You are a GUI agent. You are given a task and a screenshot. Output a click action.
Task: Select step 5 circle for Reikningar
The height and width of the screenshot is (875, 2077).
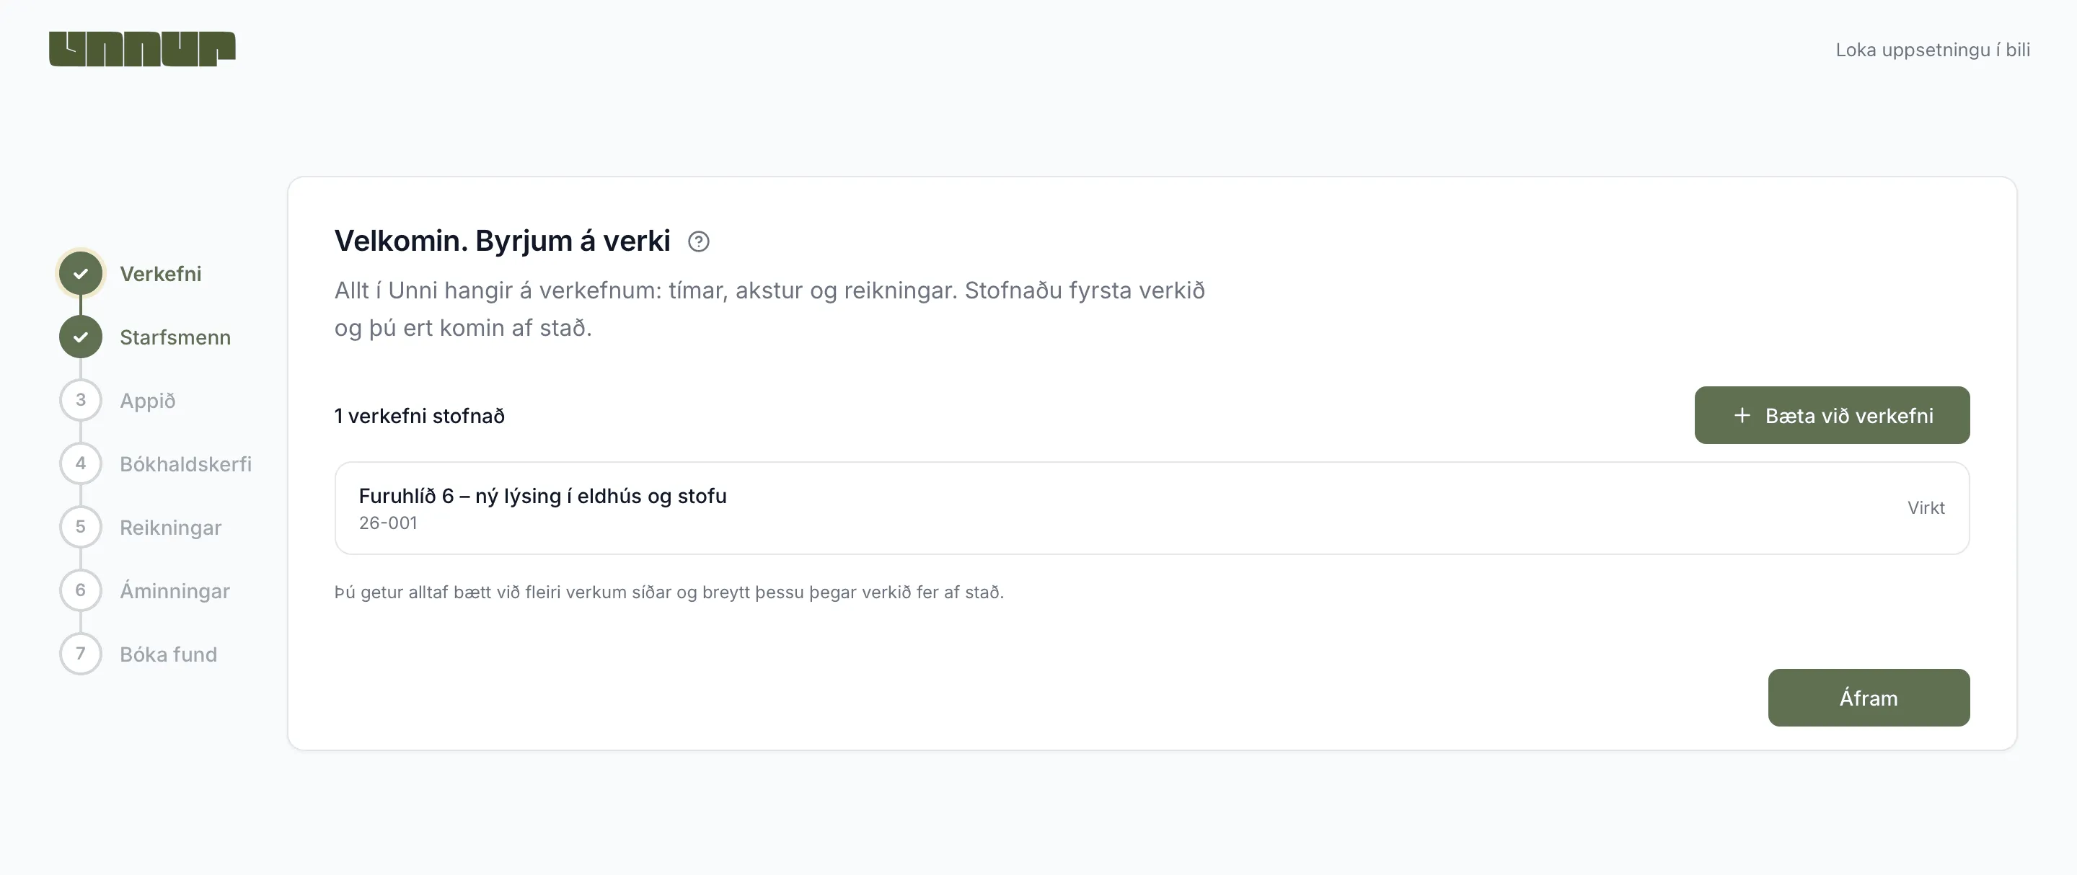click(81, 527)
